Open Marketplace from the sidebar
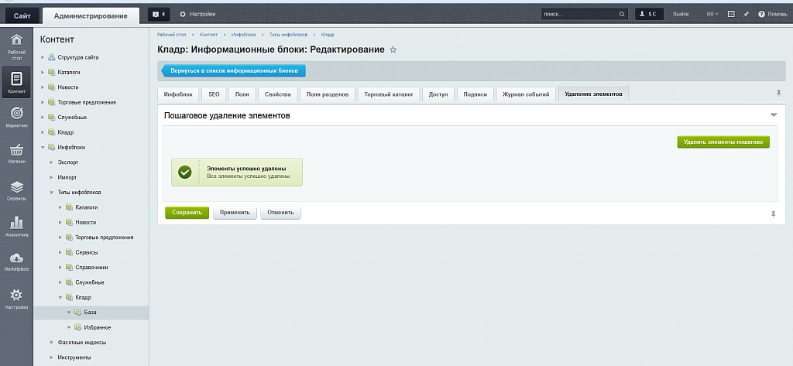 pos(15,262)
